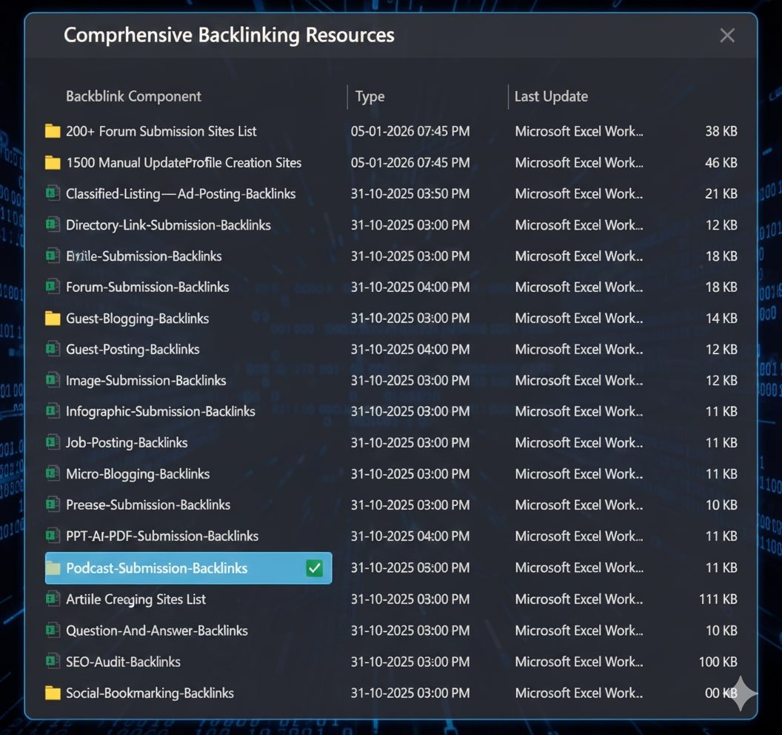
Task: Open Question-And-Answer-Backlinks file
Action: pos(156,631)
